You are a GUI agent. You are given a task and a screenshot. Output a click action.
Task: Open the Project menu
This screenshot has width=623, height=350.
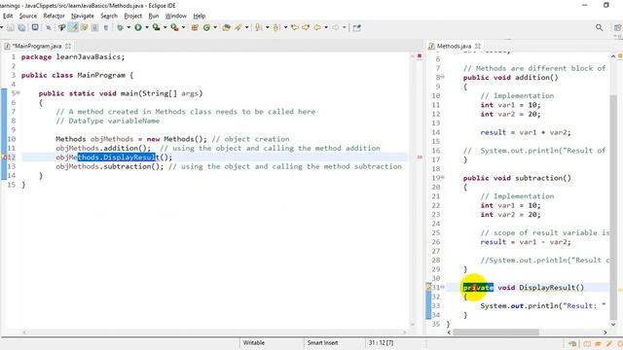pos(132,16)
